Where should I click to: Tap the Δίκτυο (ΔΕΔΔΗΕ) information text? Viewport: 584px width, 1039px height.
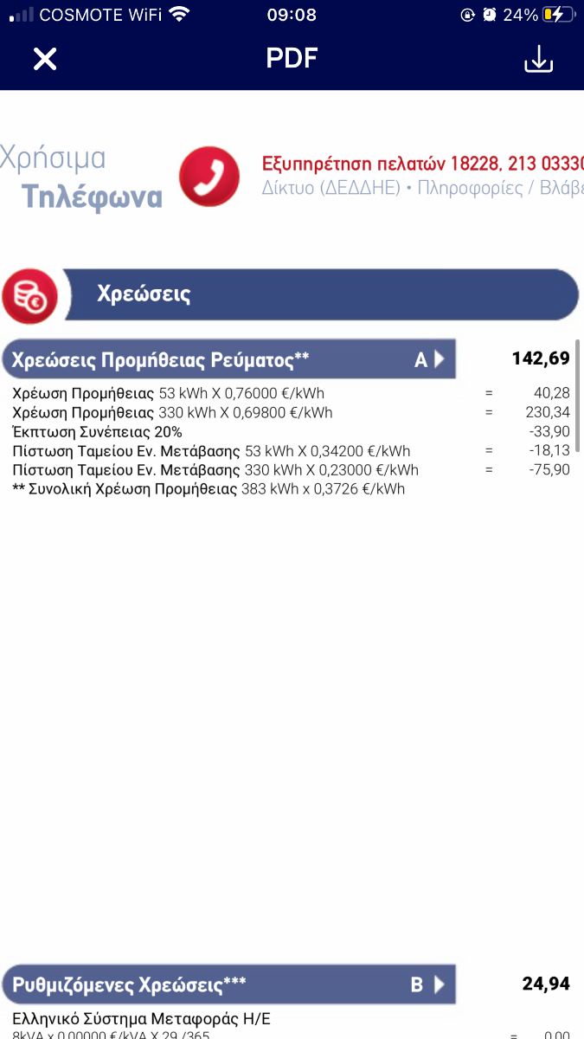tap(331, 188)
